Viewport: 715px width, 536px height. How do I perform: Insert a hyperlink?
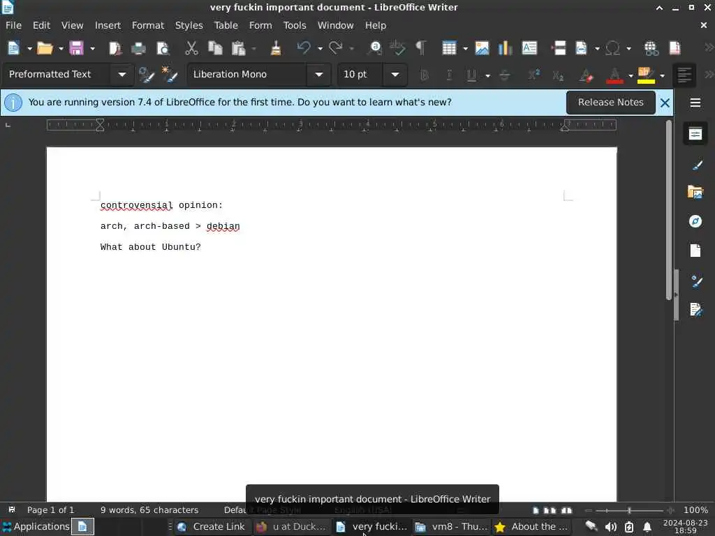651,48
